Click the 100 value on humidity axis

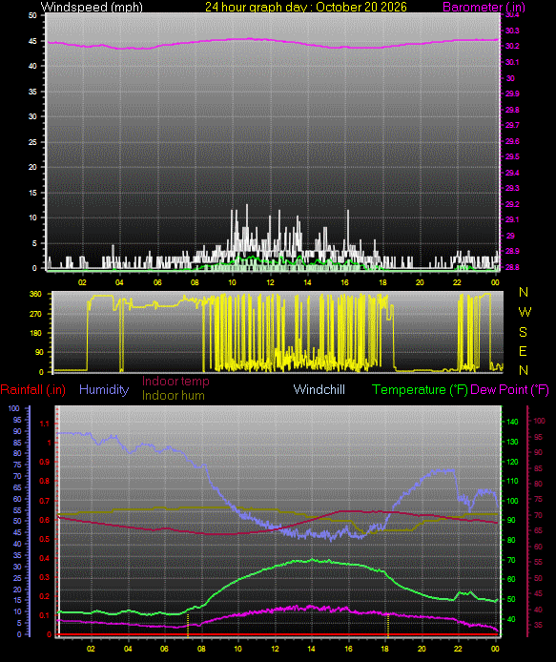click(14, 408)
